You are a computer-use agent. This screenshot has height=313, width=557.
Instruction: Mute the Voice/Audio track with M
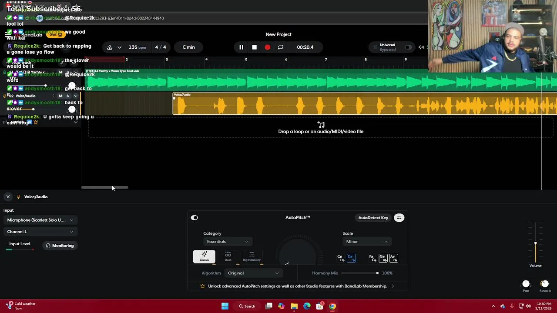coord(60,96)
